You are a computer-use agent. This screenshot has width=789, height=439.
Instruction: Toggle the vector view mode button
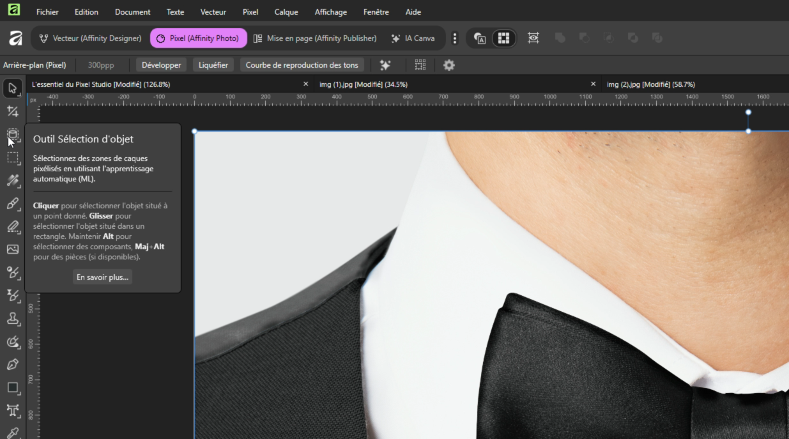pyautogui.click(x=480, y=38)
